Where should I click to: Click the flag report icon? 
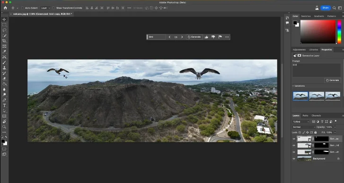tap(220, 37)
